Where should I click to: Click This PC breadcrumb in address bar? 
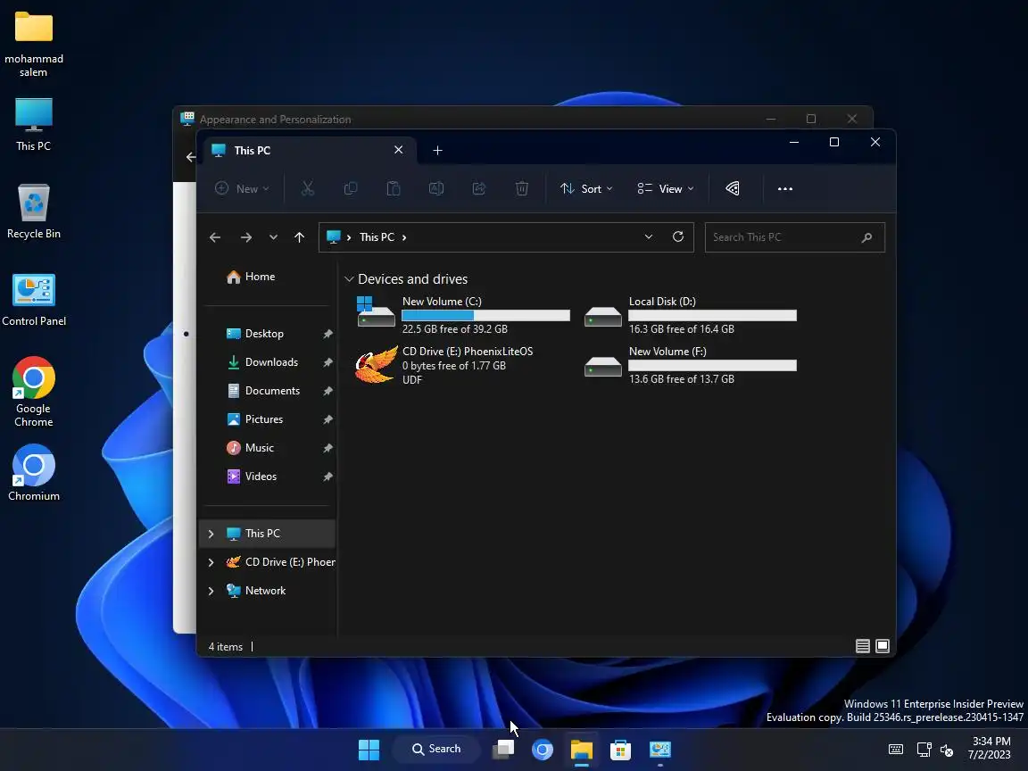tap(377, 237)
